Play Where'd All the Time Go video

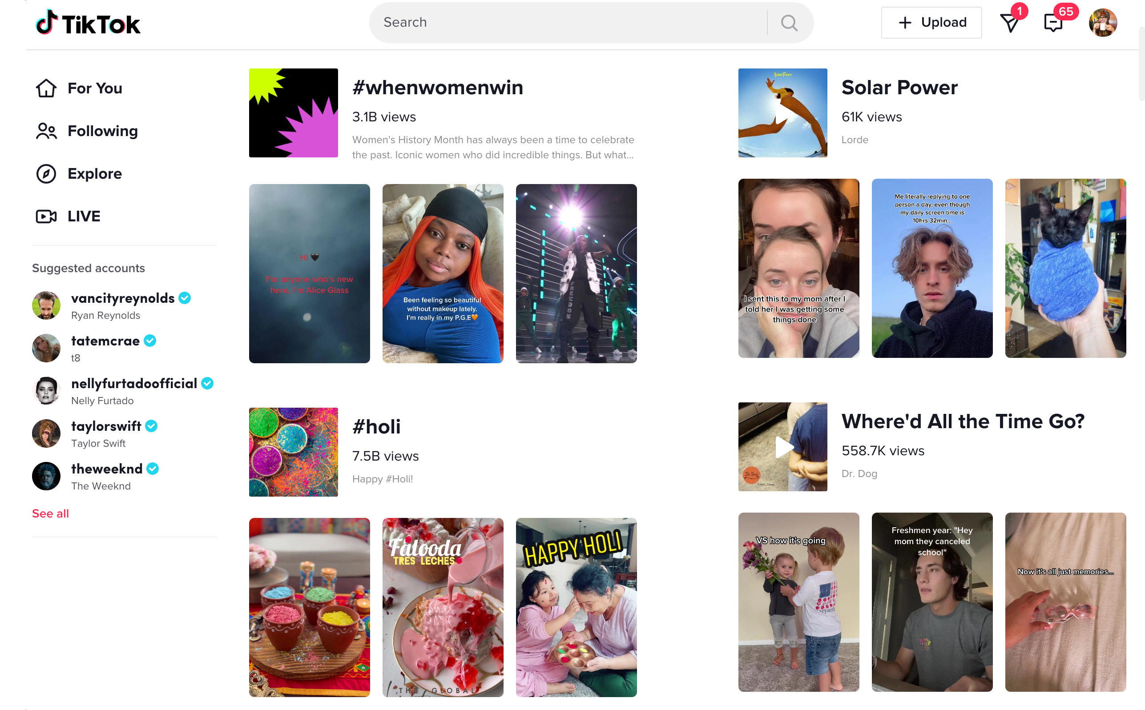783,447
